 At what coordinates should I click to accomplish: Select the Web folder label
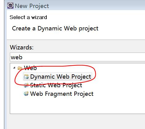(30, 68)
